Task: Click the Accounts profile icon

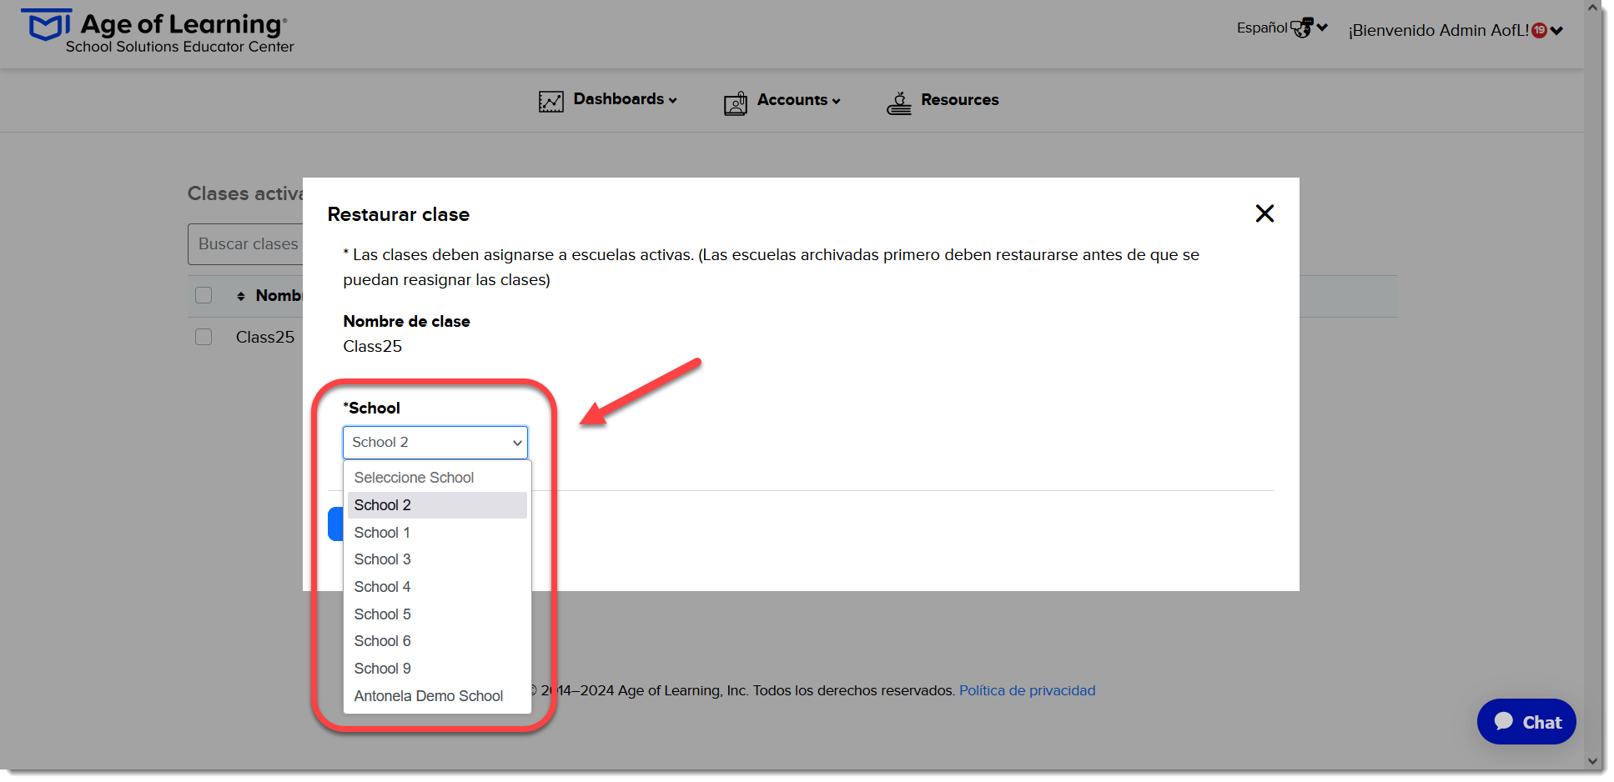Action: [x=735, y=103]
